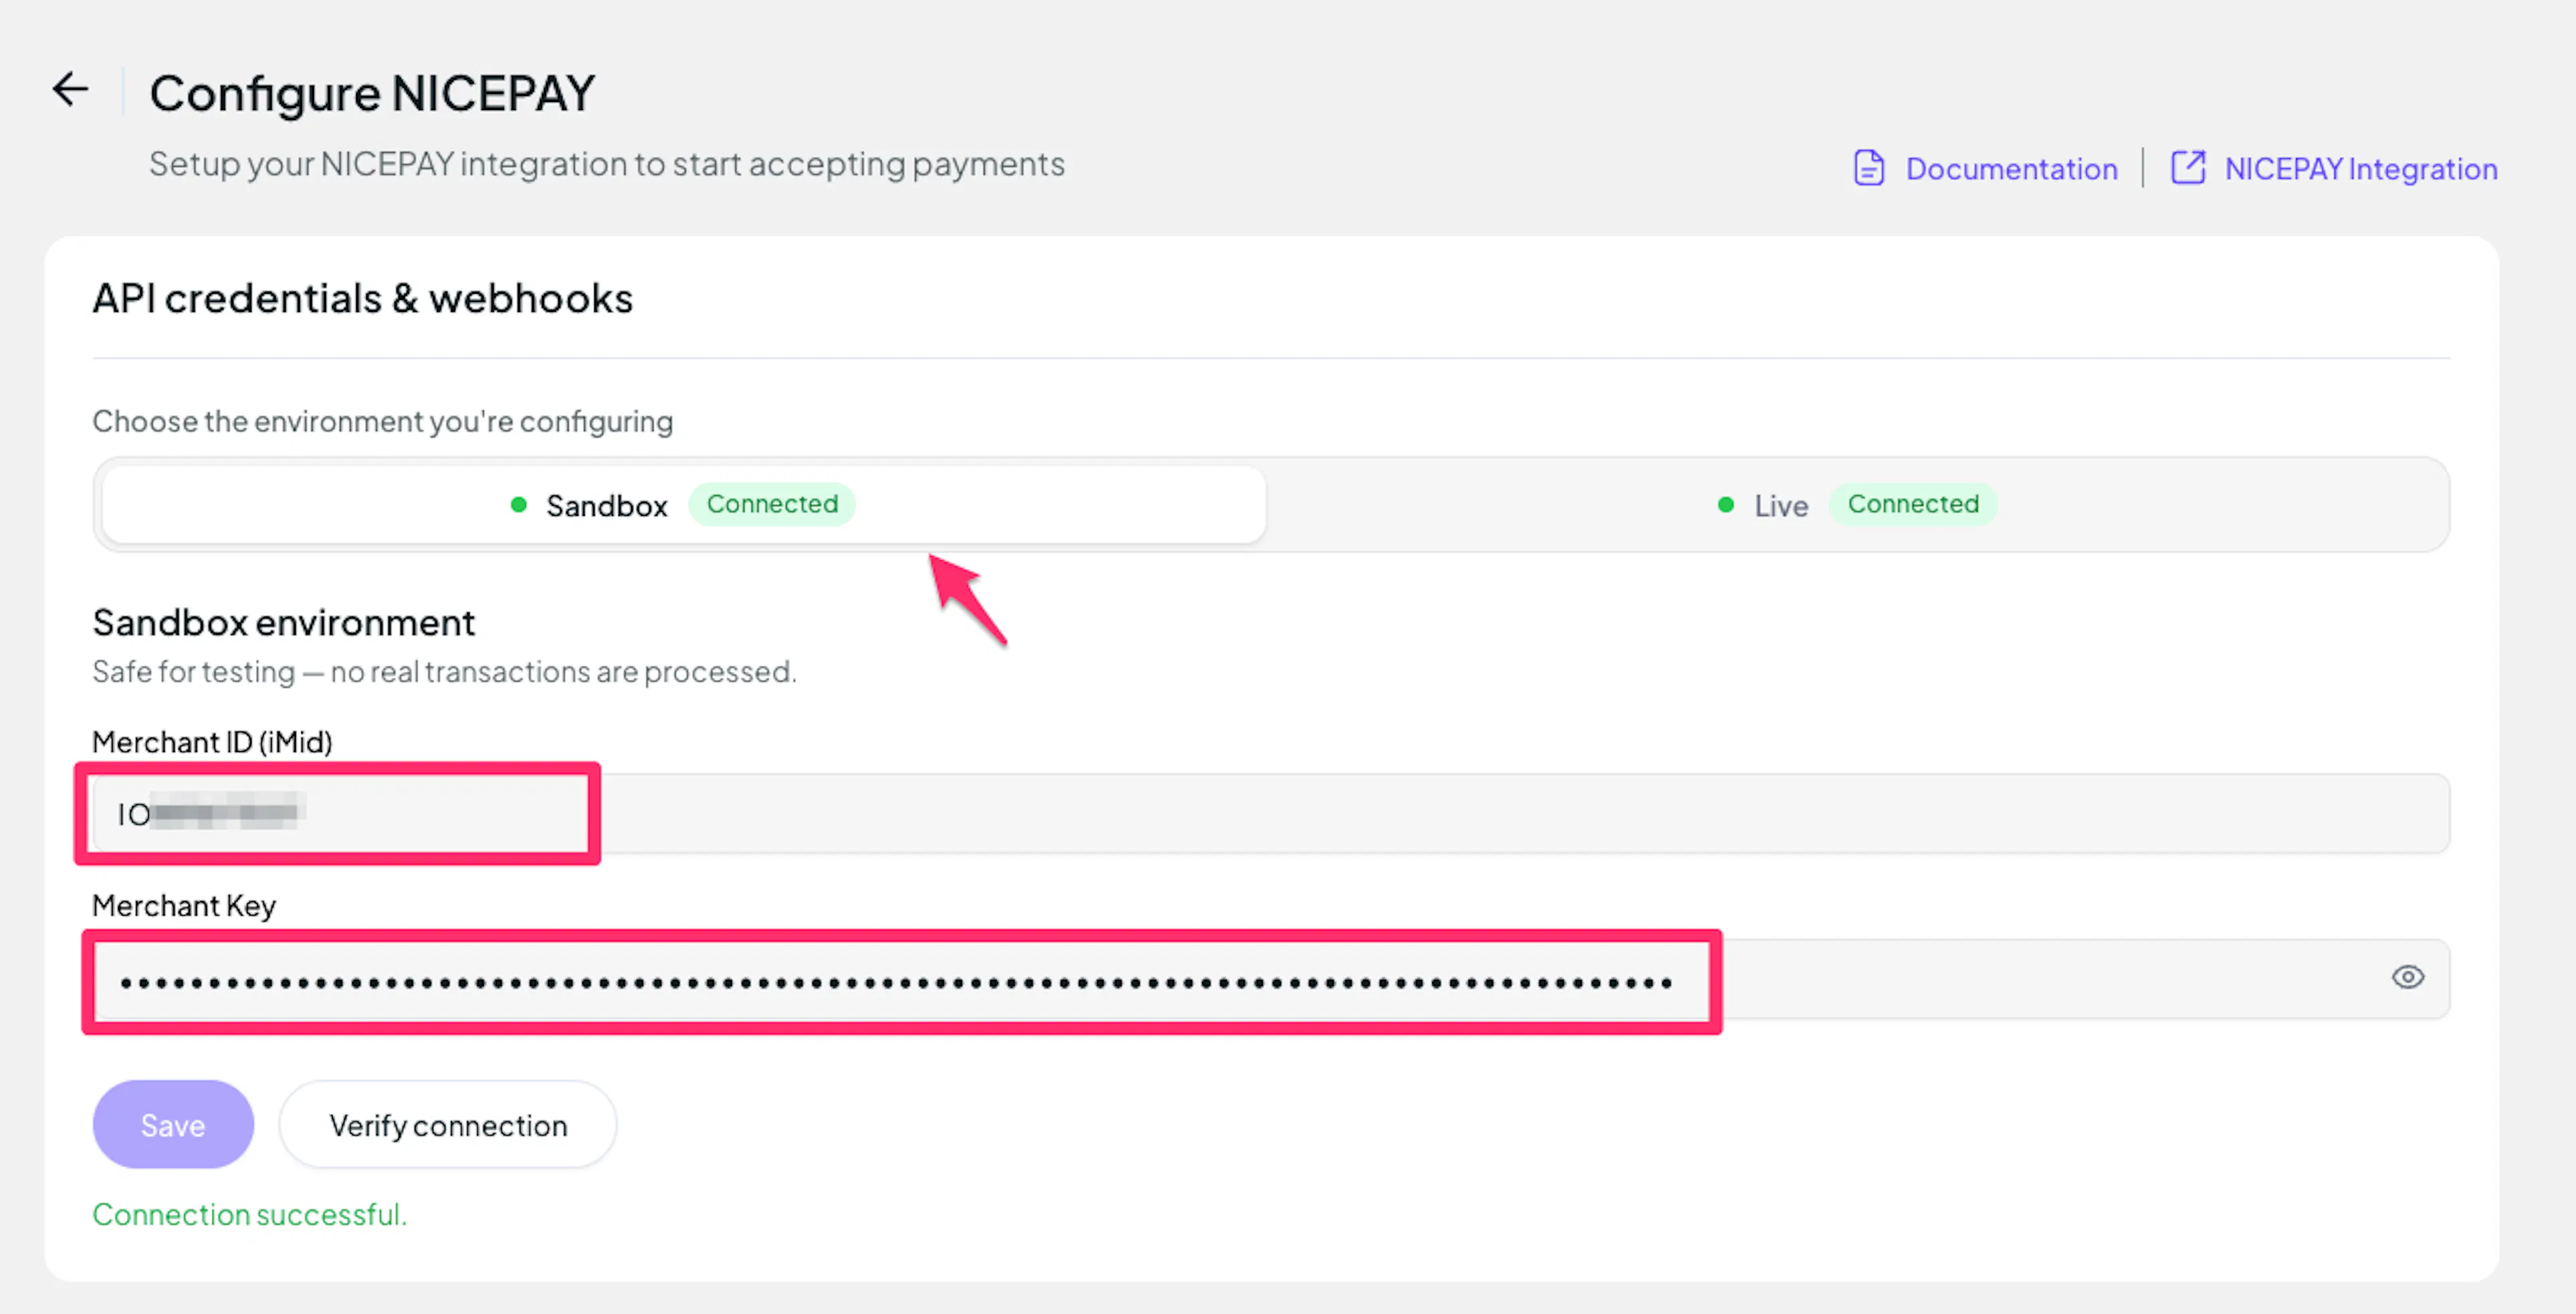Open the Documentation link
Viewport: 2576px width, 1314px height.
pyautogui.click(x=2011, y=169)
